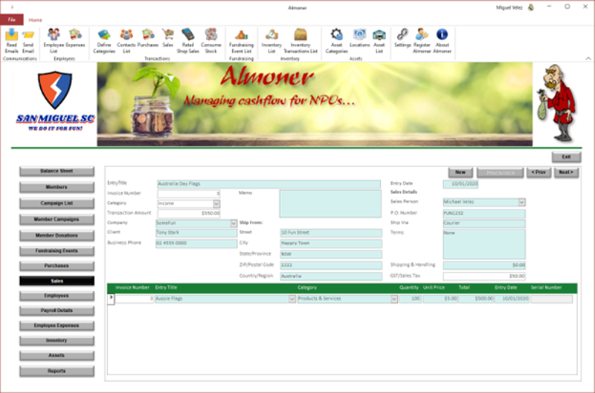Open Settings in the ribbon
The width and height of the screenshot is (595, 393).
[x=402, y=38]
